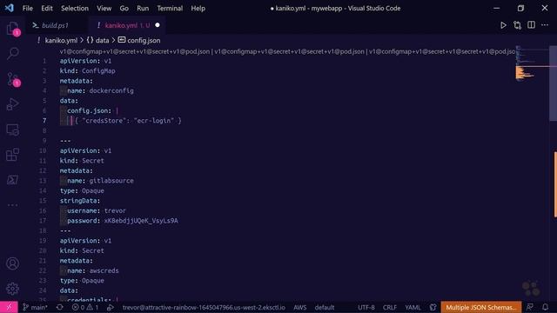This screenshot has width=557, height=313.
Task: Click the VS Code logo icon
Action: [10, 8]
